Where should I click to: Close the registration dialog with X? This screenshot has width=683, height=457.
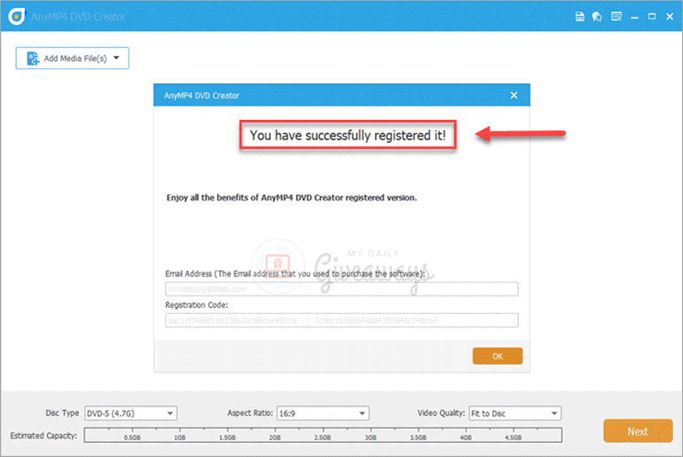pos(514,95)
